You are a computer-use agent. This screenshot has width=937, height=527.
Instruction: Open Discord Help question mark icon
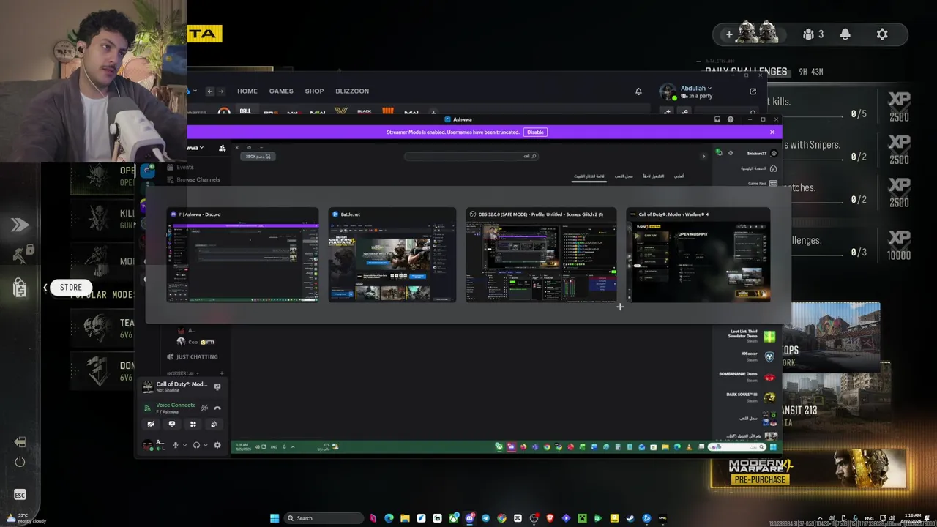click(730, 119)
